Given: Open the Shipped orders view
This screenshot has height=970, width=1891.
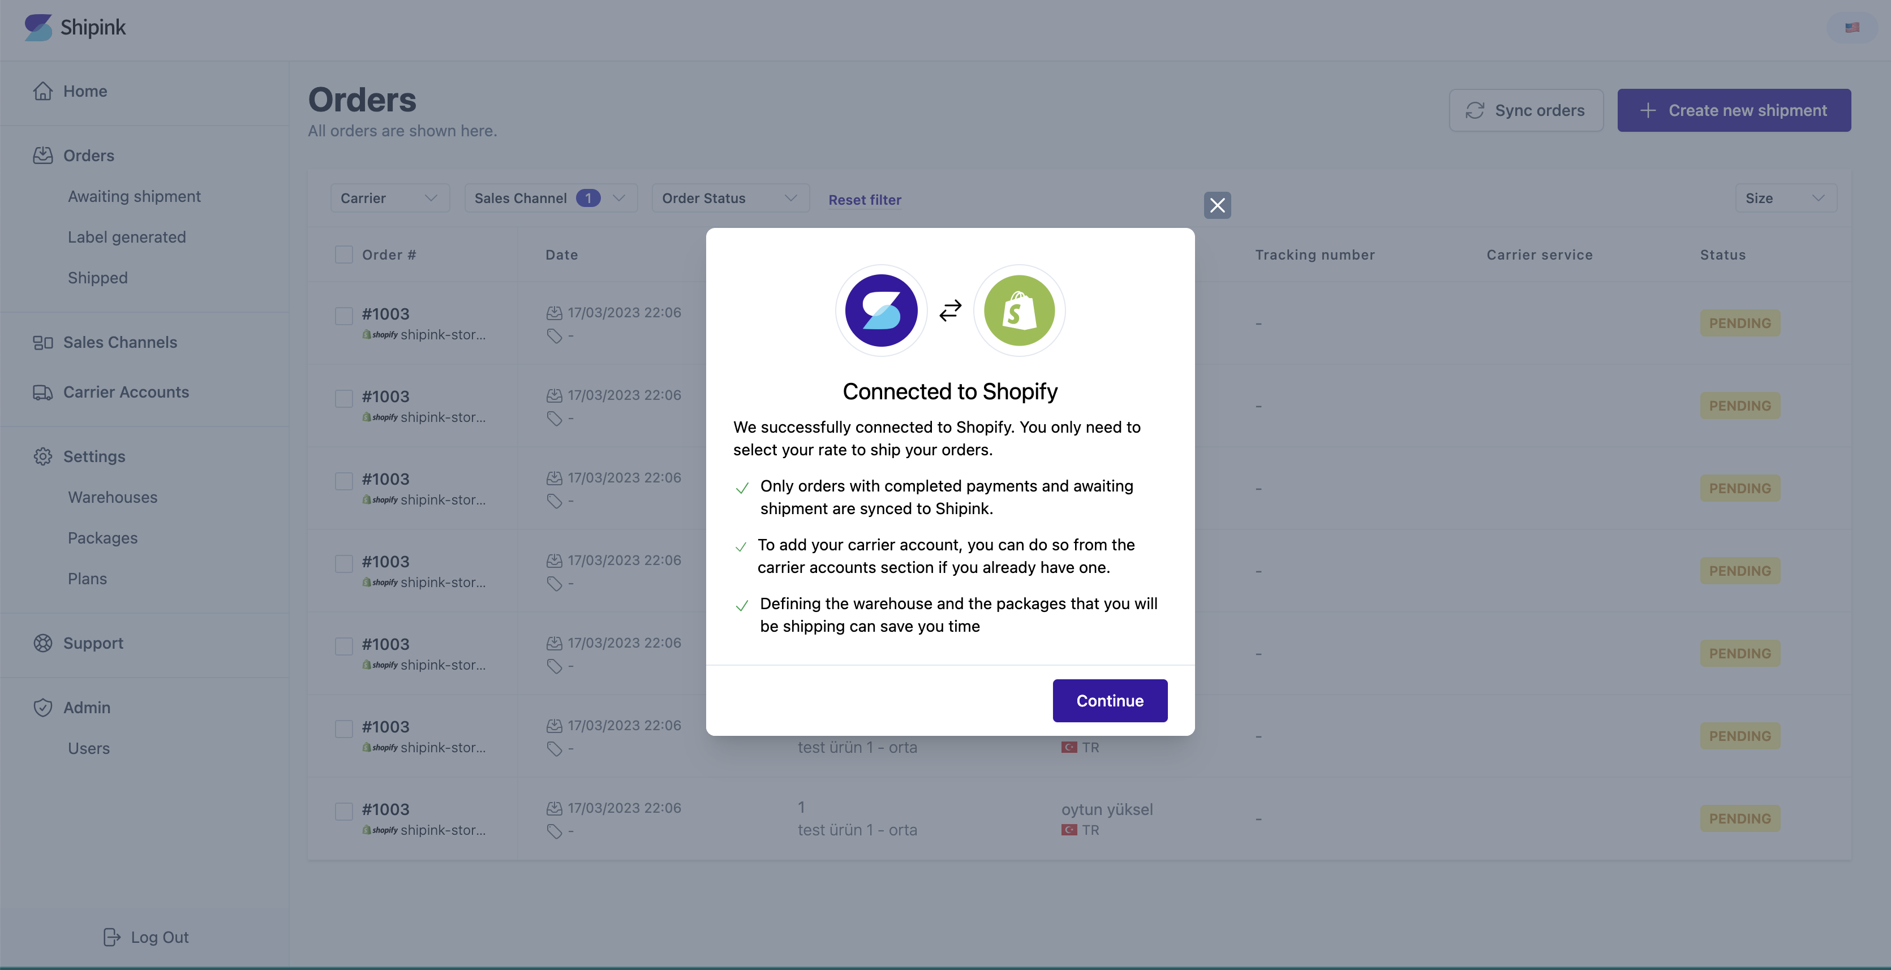Looking at the screenshot, I should (x=98, y=277).
